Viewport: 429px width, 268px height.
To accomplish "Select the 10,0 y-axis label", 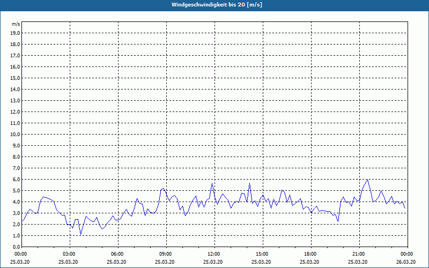I will (16, 135).
